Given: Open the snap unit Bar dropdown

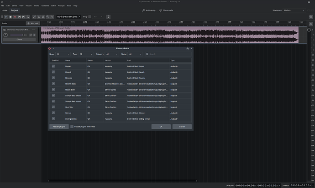Looking at the screenshot, I should coord(98,17).
